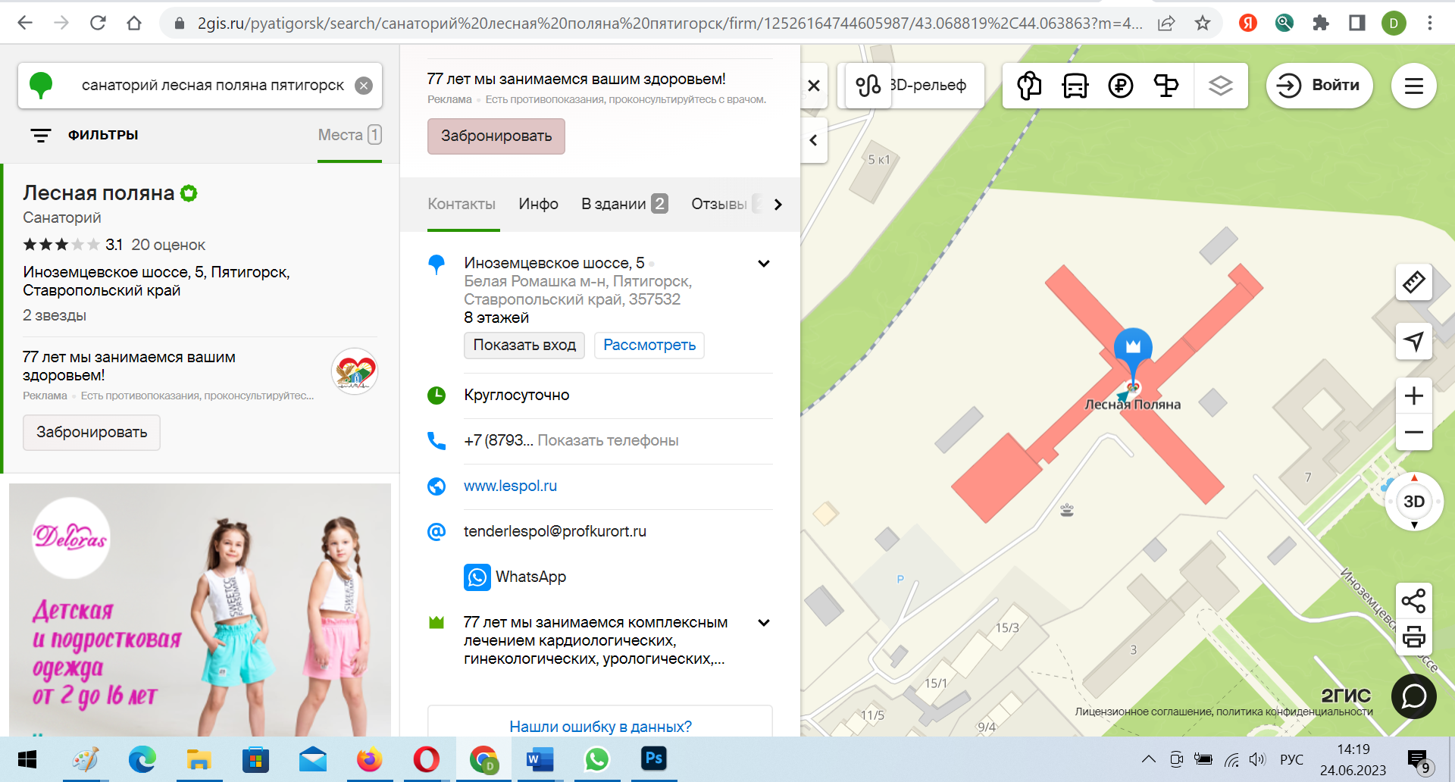The image size is (1455, 782).
Task: Click the Показать вход button
Action: 524,346
